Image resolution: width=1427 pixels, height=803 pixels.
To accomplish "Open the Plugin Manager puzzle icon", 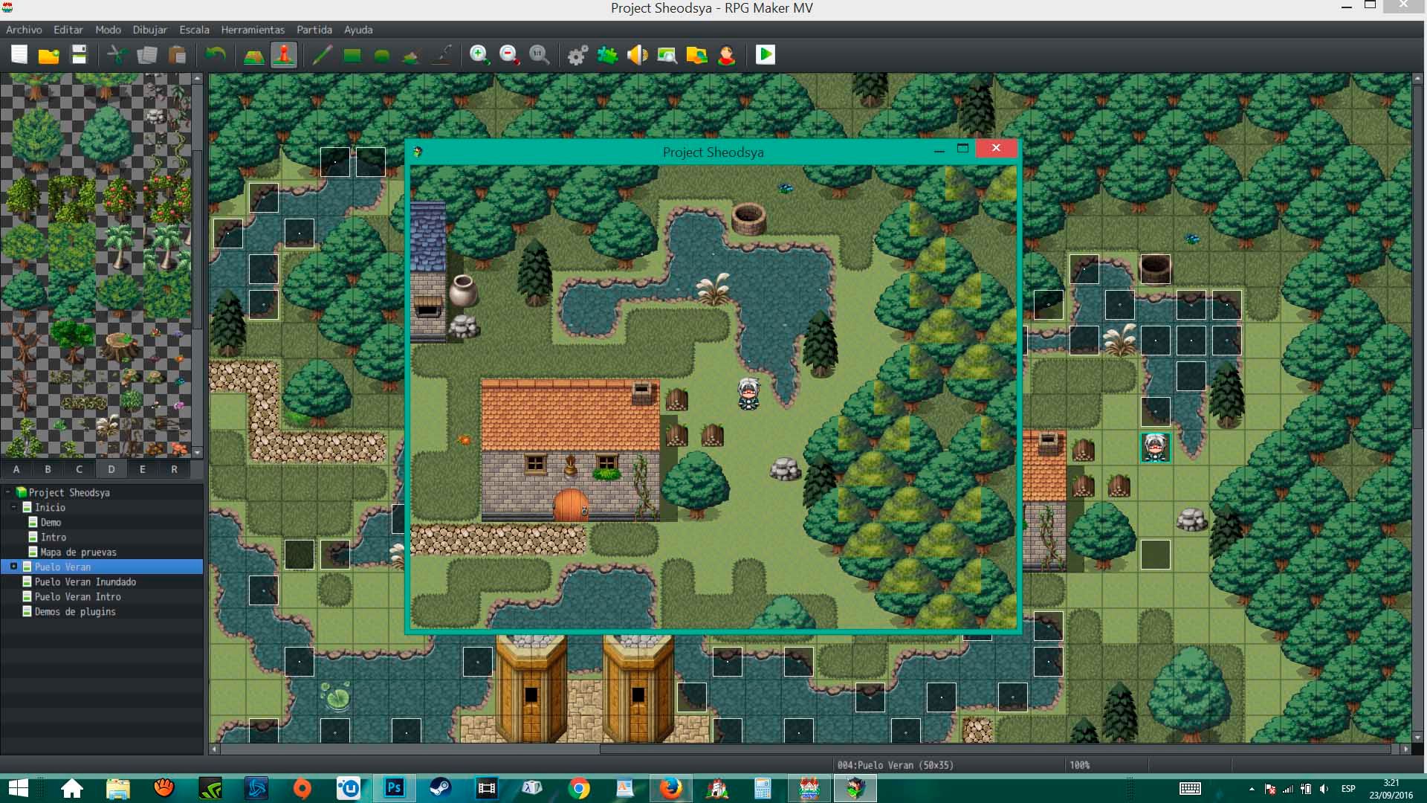I will click(x=608, y=54).
